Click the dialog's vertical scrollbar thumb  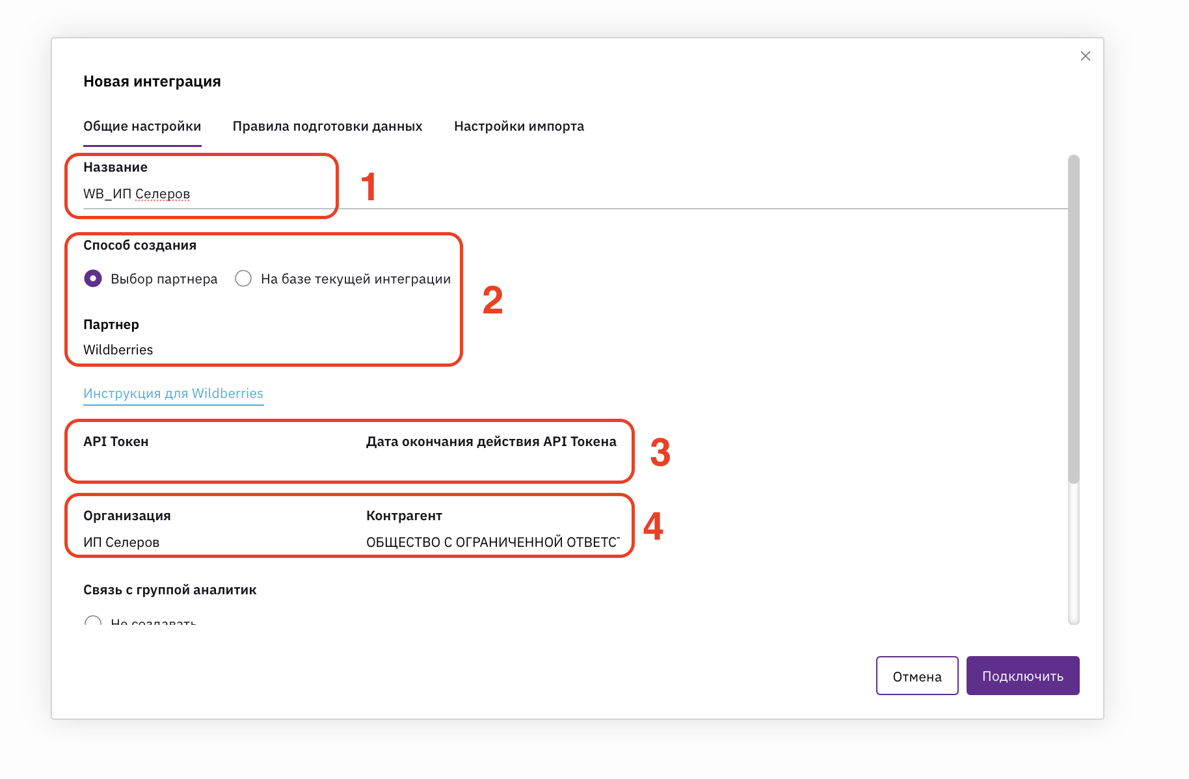(1073, 319)
